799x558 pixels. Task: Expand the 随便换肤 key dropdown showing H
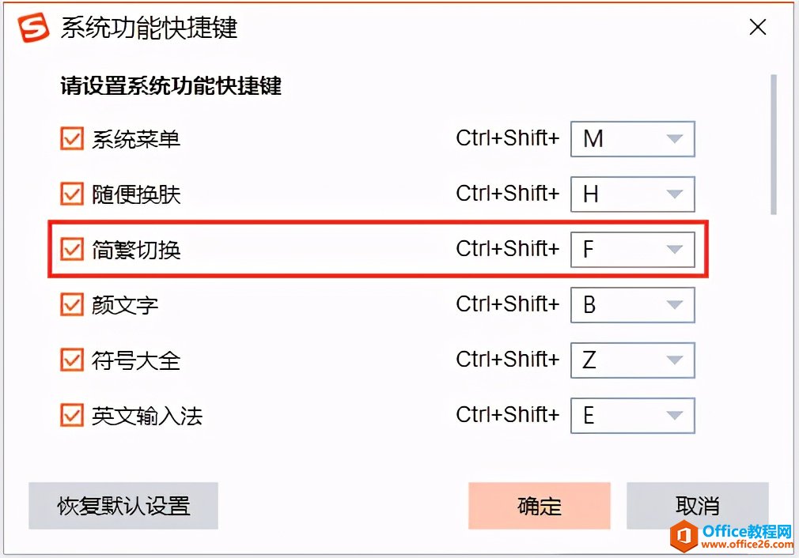[x=632, y=194]
